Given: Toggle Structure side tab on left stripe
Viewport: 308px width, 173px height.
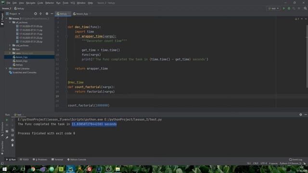Looking at the screenshot, I should (x=2, y=129).
